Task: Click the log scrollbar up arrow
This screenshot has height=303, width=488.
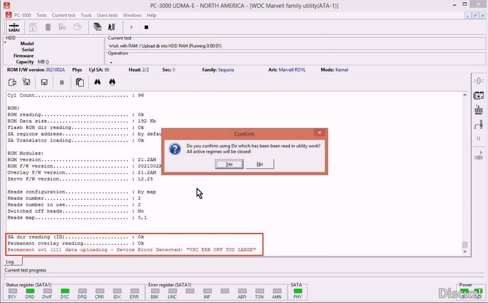Action: coord(465,95)
